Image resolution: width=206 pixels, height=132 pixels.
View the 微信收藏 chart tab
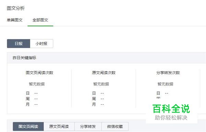115,127
